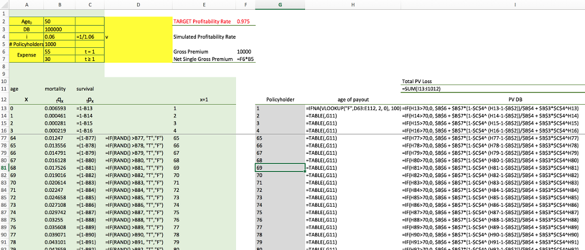Select row 12 header

pos(5,99)
